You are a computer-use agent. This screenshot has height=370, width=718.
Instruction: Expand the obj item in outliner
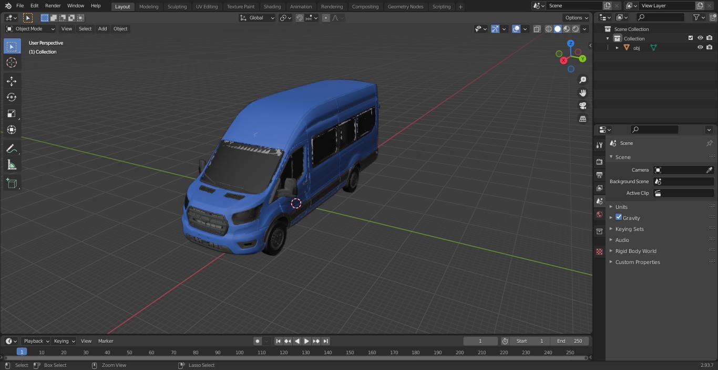pyautogui.click(x=617, y=48)
